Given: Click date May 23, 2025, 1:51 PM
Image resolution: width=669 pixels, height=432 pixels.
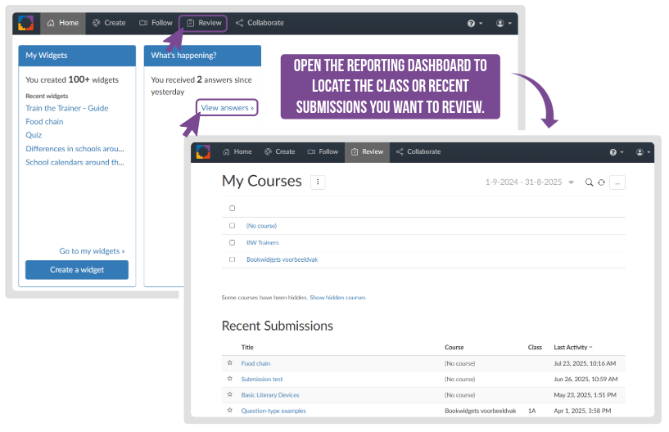Looking at the screenshot, I should pos(585,395).
